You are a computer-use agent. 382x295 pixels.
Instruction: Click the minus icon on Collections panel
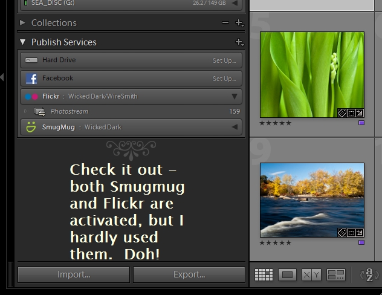pyautogui.click(x=225, y=23)
